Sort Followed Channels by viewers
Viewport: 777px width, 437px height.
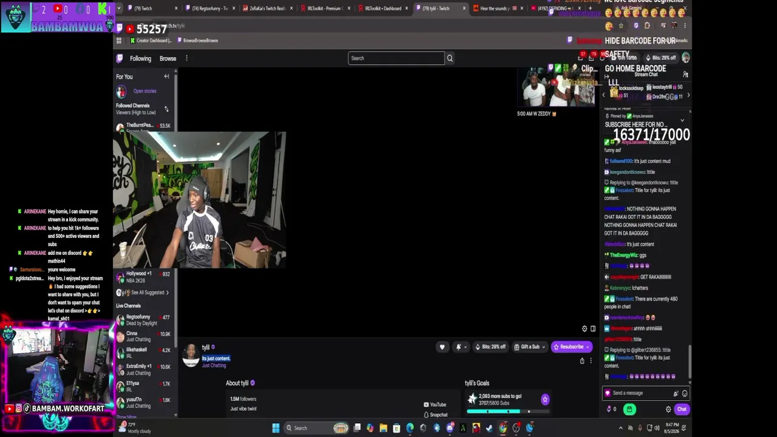point(166,109)
